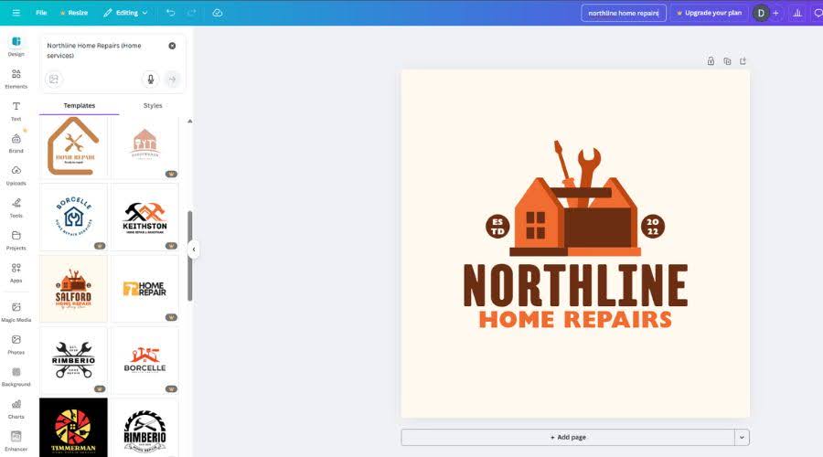Open the File menu
823x457 pixels.
click(41, 13)
